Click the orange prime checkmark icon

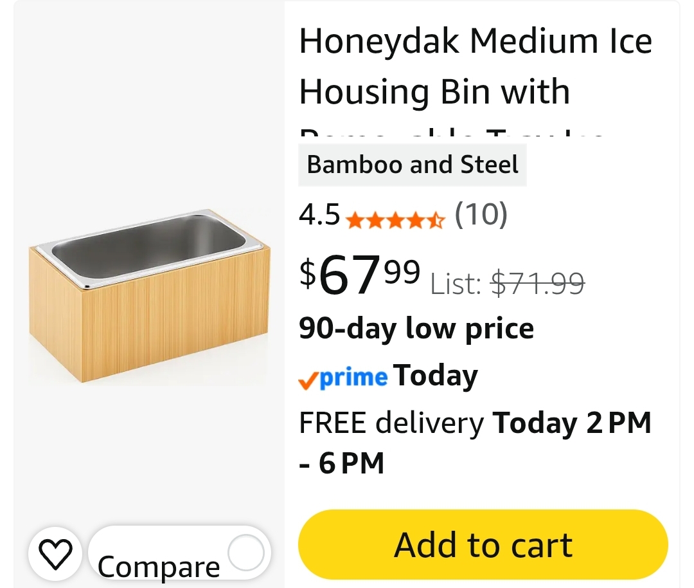(308, 380)
